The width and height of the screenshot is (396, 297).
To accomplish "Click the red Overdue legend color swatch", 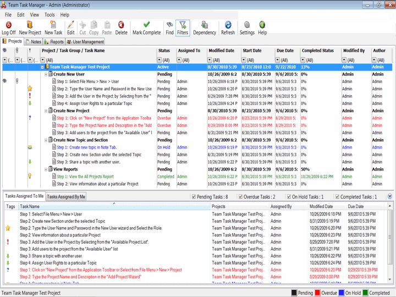I will (x=317, y=293).
